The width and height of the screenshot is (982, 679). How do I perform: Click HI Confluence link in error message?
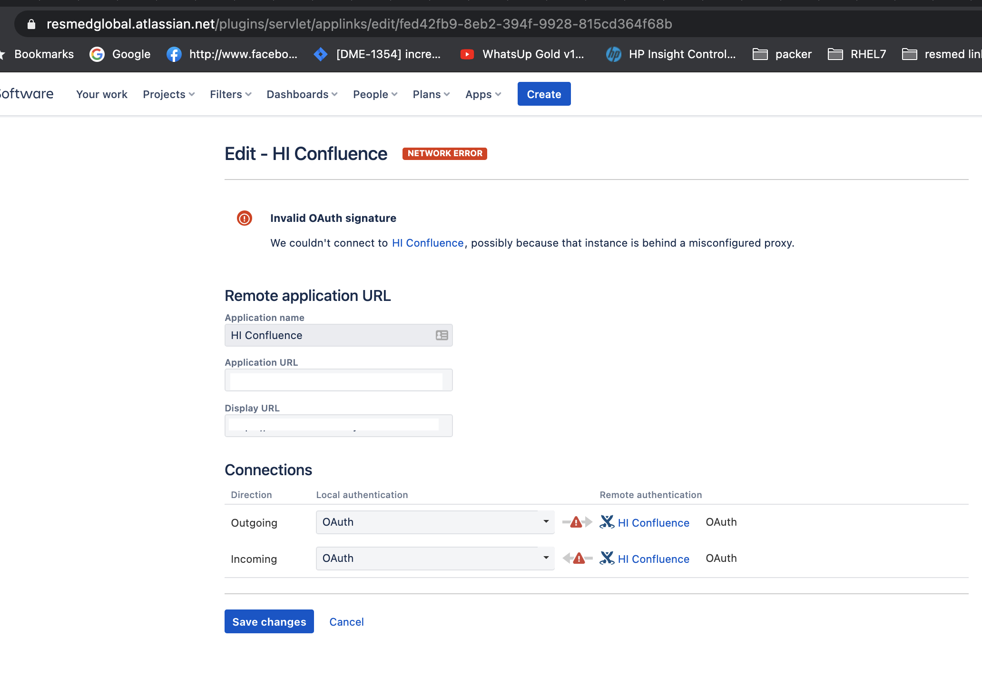click(427, 243)
